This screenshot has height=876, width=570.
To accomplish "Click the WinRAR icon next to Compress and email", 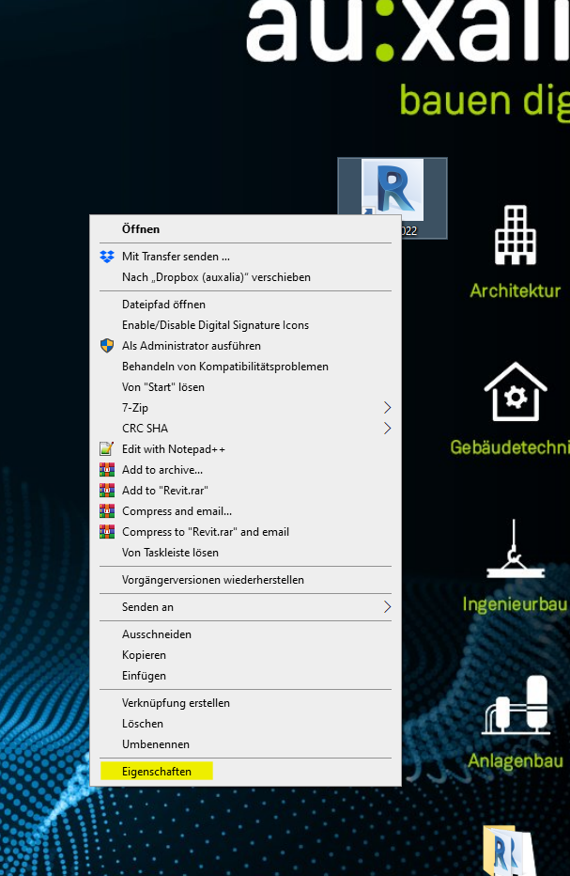I will 107,511.
